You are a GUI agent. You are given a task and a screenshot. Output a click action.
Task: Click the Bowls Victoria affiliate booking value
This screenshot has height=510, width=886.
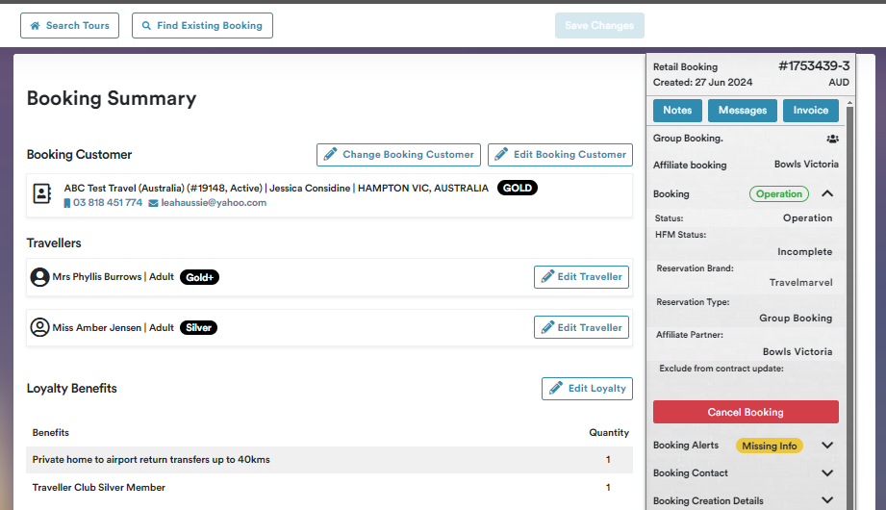coord(806,164)
